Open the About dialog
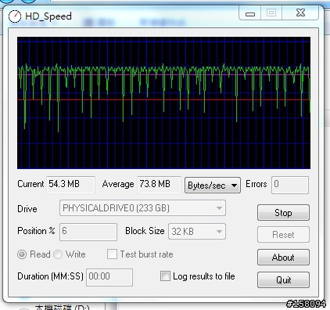 [283, 258]
